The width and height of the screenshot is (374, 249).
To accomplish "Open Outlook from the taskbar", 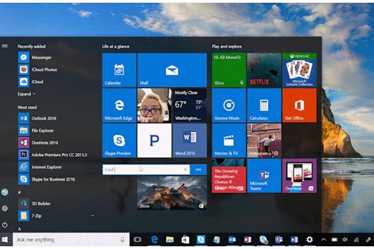I will tap(232, 239).
